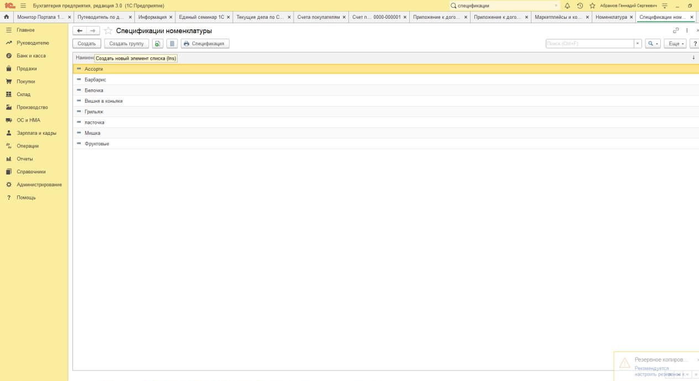The image size is (699, 381).
Task: Navigate back with the left arrow
Action: 80,31
